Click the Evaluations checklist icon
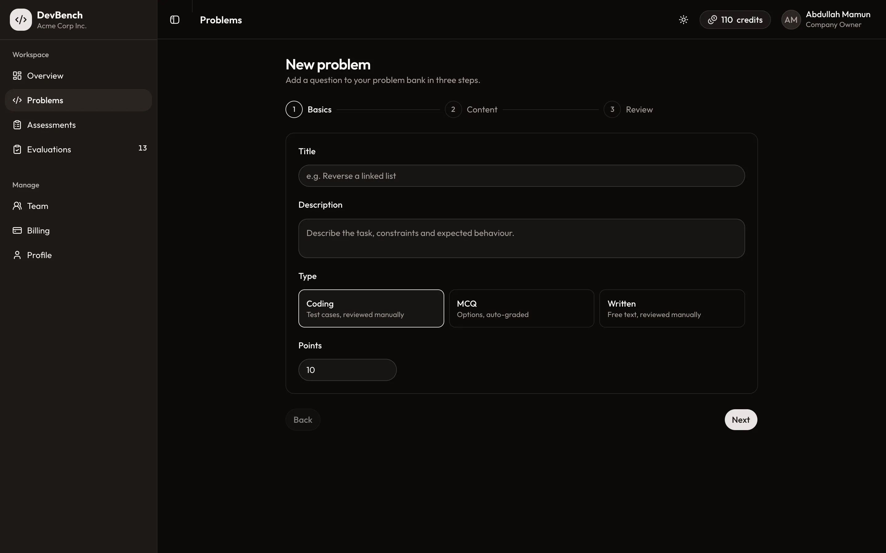Image resolution: width=886 pixels, height=553 pixels. coord(17,149)
